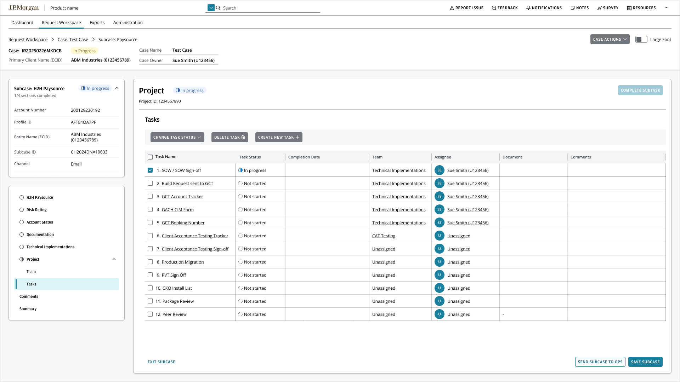The width and height of the screenshot is (680, 382).
Task: Open the more options ellipsis menu
Action: click(667, 8)
